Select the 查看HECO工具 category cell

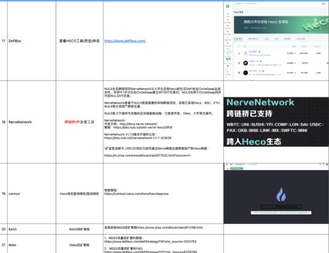tap(80, 41)
